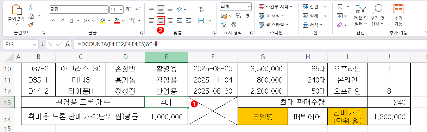Select the Format Painter brush icon

coord(31,25)
